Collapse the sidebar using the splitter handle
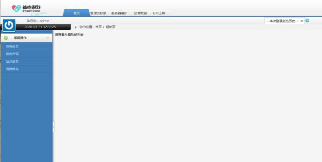 pyautogui.click(x=54, y=127)
